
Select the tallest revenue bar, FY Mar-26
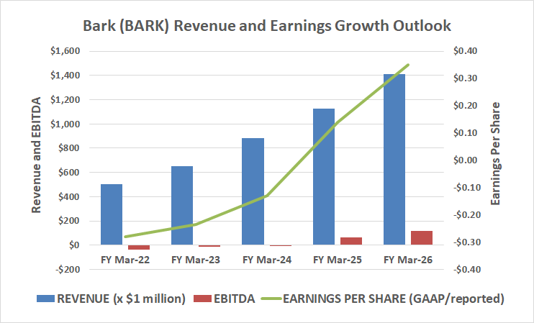[x=394, y=160]
